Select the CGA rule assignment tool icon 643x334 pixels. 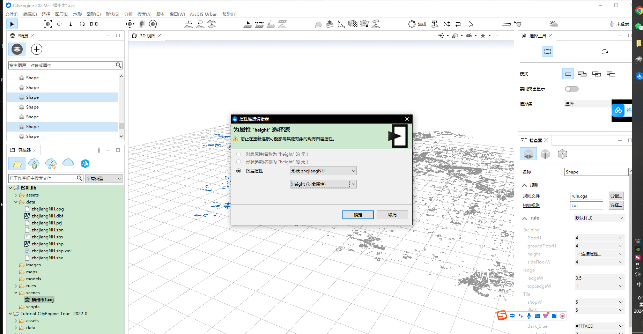point(434,24)
